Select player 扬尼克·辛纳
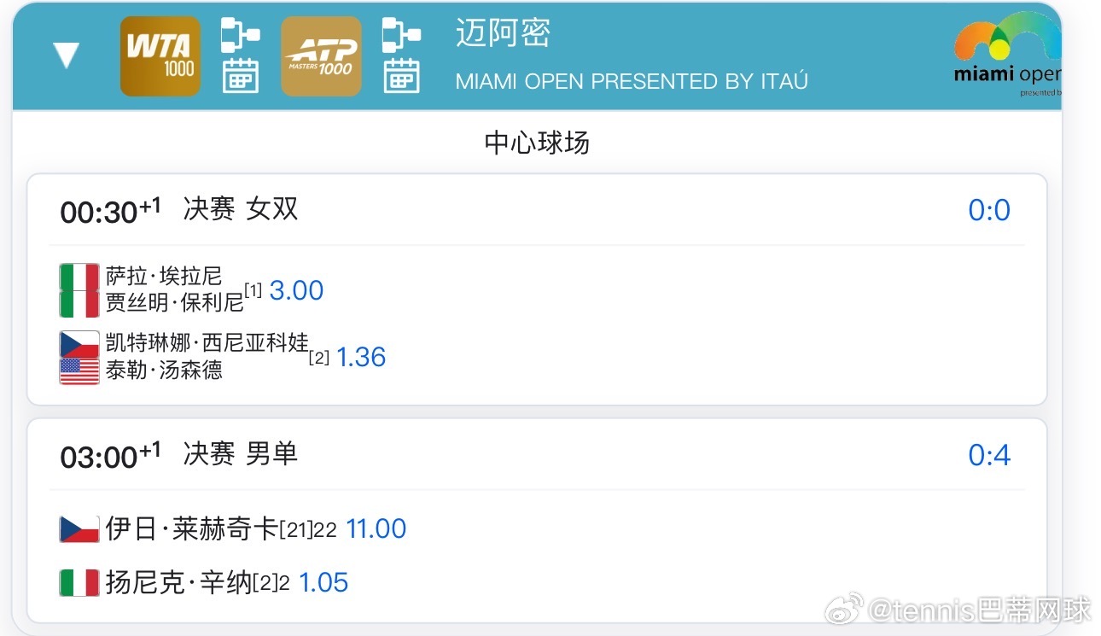Screen dimensions: 1101x636 coord(178,583)
